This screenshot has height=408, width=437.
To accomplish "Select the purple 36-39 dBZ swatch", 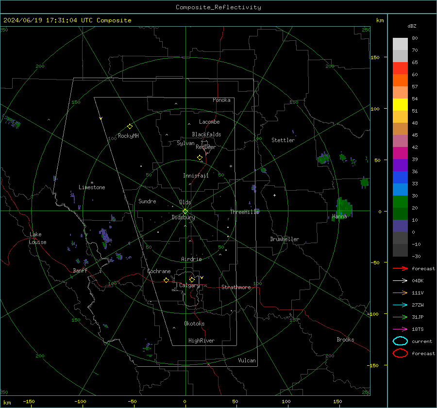I will 400,165.
